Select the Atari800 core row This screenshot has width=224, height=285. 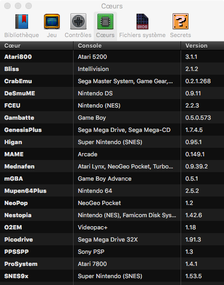(x=112, y=57)
